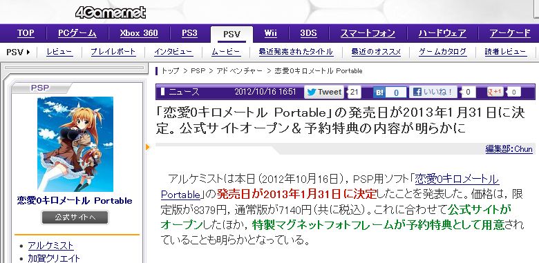
Task: Click the orange arrow beside the sidebar
Action: [x=148, y=147]
